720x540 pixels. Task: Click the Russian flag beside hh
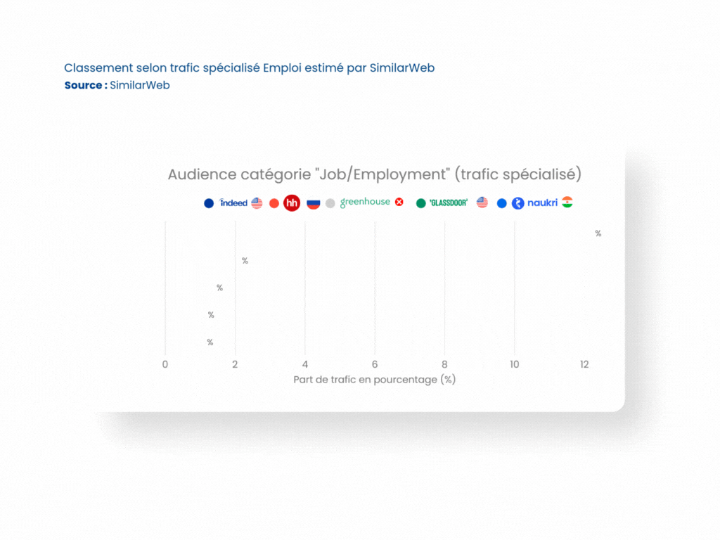click(313, 203)
